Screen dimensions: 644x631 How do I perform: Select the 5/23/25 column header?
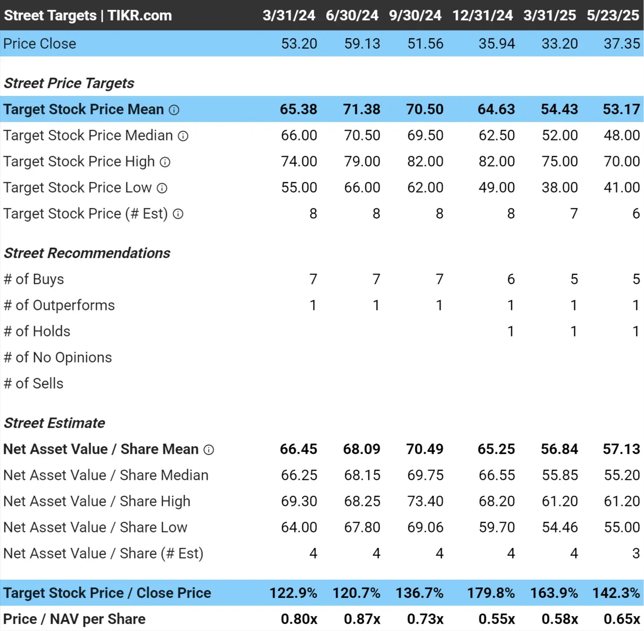pos(613,15)
